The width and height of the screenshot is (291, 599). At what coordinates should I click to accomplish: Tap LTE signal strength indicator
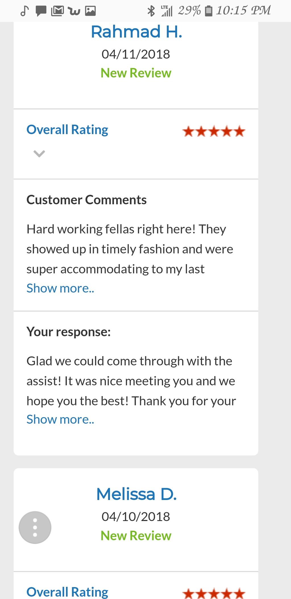167,11
